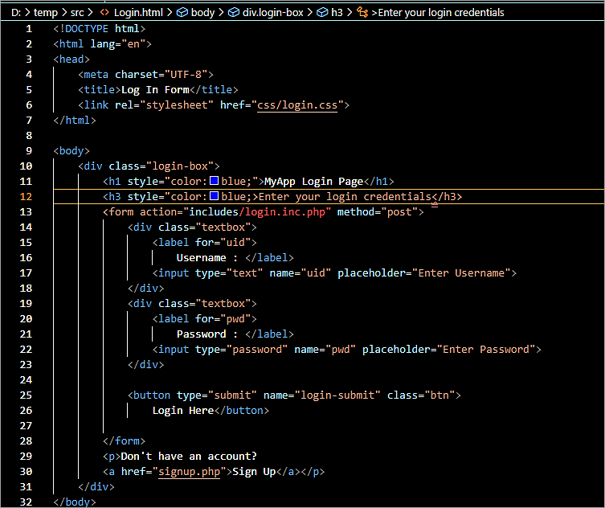Open the D: drive breadcrumb
This screenshot has width=605, height=508.
(16, 12)
